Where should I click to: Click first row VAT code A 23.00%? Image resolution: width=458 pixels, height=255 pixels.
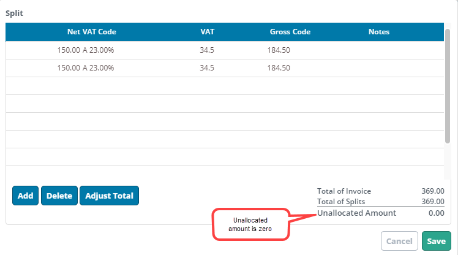pos(98,50)
